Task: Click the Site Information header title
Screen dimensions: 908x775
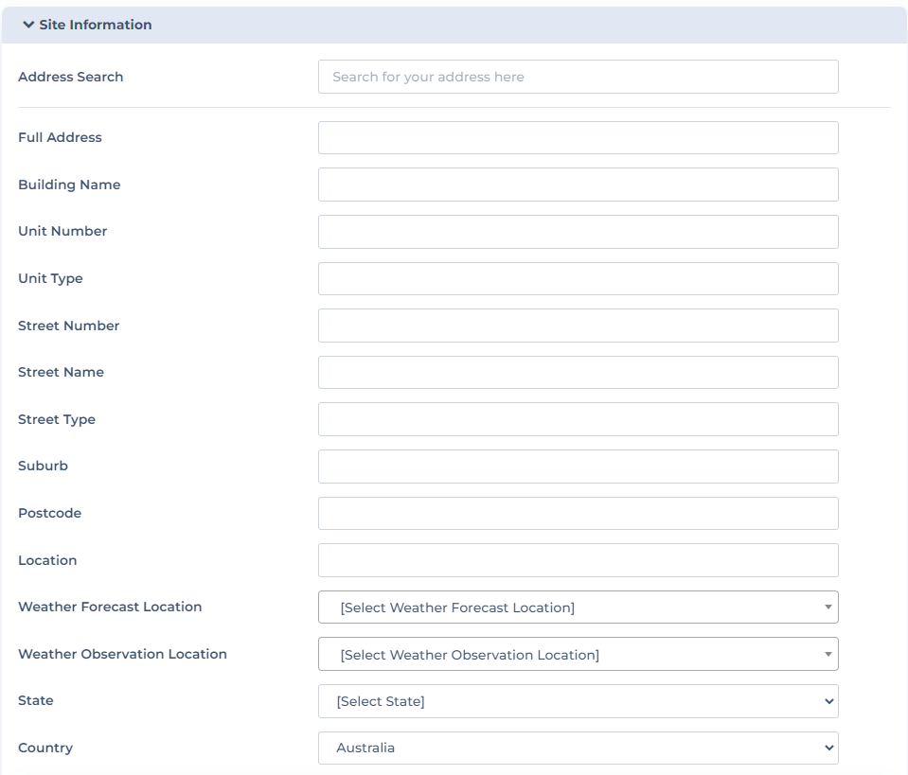Action: click(96, 25)
